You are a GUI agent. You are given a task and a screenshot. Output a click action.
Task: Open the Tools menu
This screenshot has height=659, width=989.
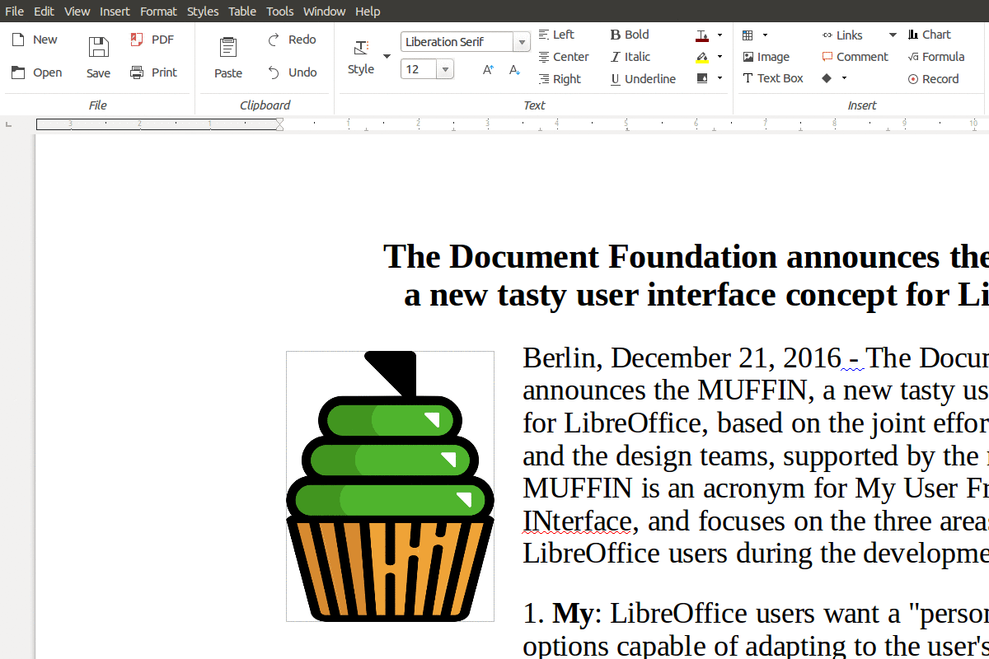[x=280, y=11]
